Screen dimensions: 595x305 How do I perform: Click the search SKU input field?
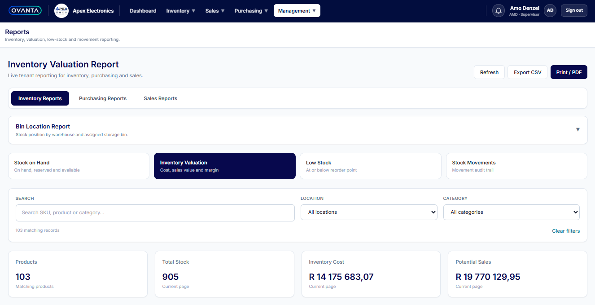point(155,213)
